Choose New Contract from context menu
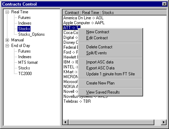The image size is (169, 129). coord(110,32)
